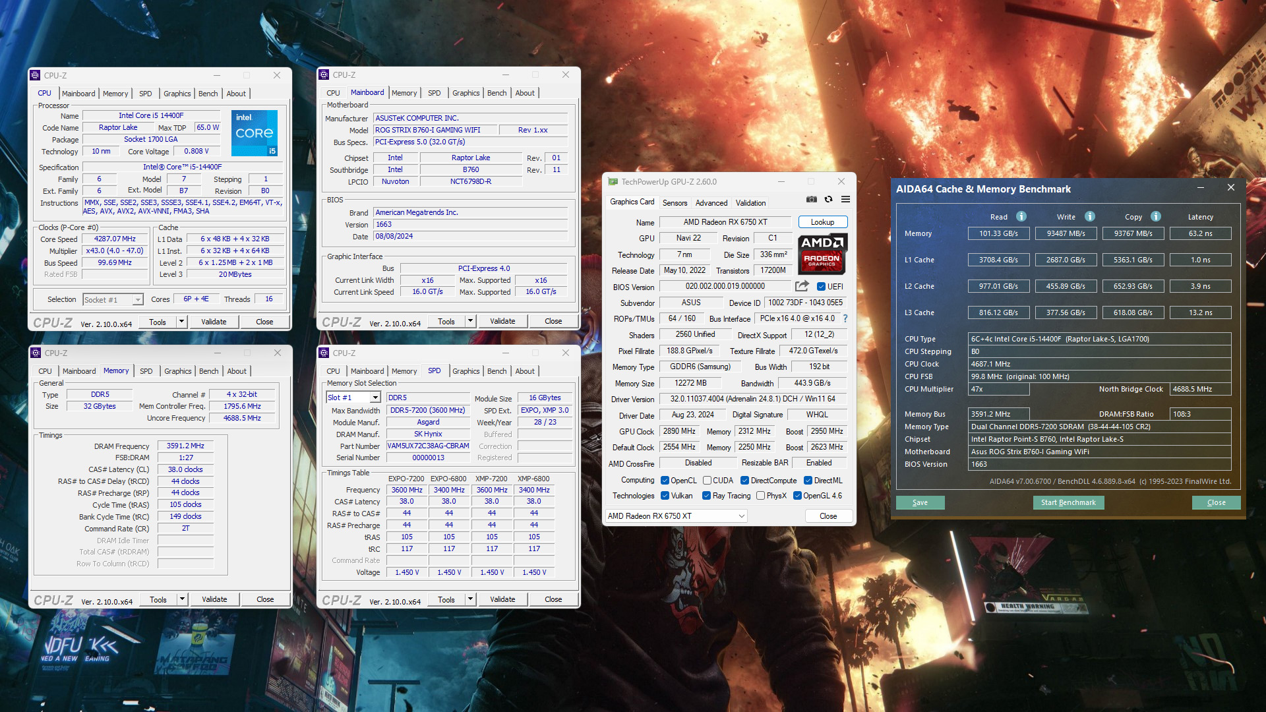Click the Core Speed value 4287.07 MHz
Image resolution: width=1266 pixels, height=712 pixels.
(115, 239)
